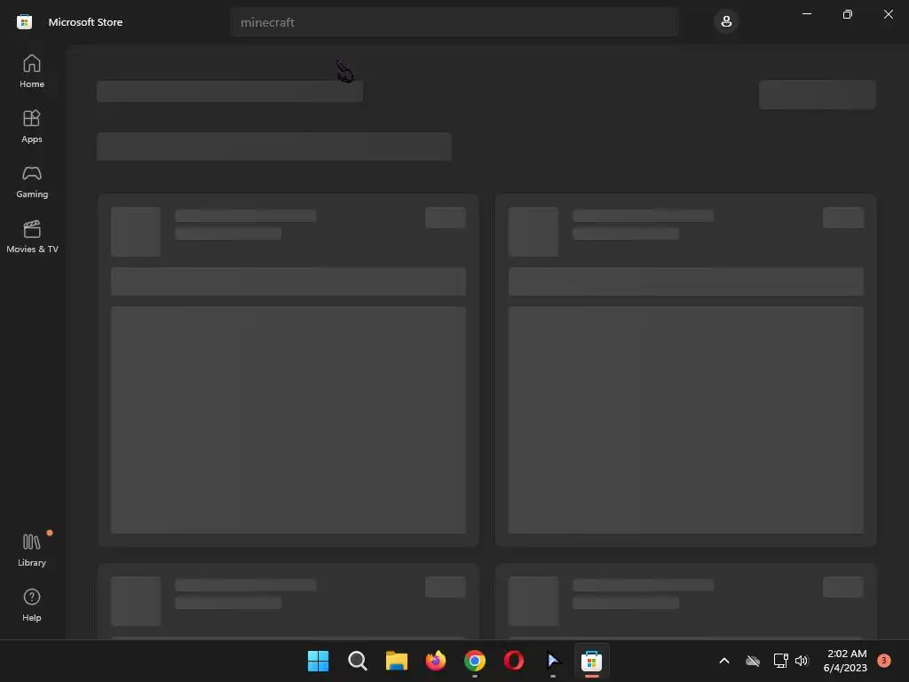The height and width of the screenshot is (682, 909).
Task: Show hidden system tray icons
Action: click(724, 661)
